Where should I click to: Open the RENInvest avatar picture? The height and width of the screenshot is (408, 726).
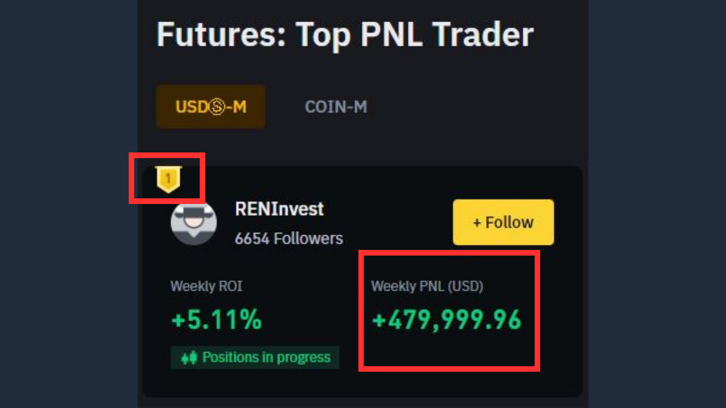193,222
